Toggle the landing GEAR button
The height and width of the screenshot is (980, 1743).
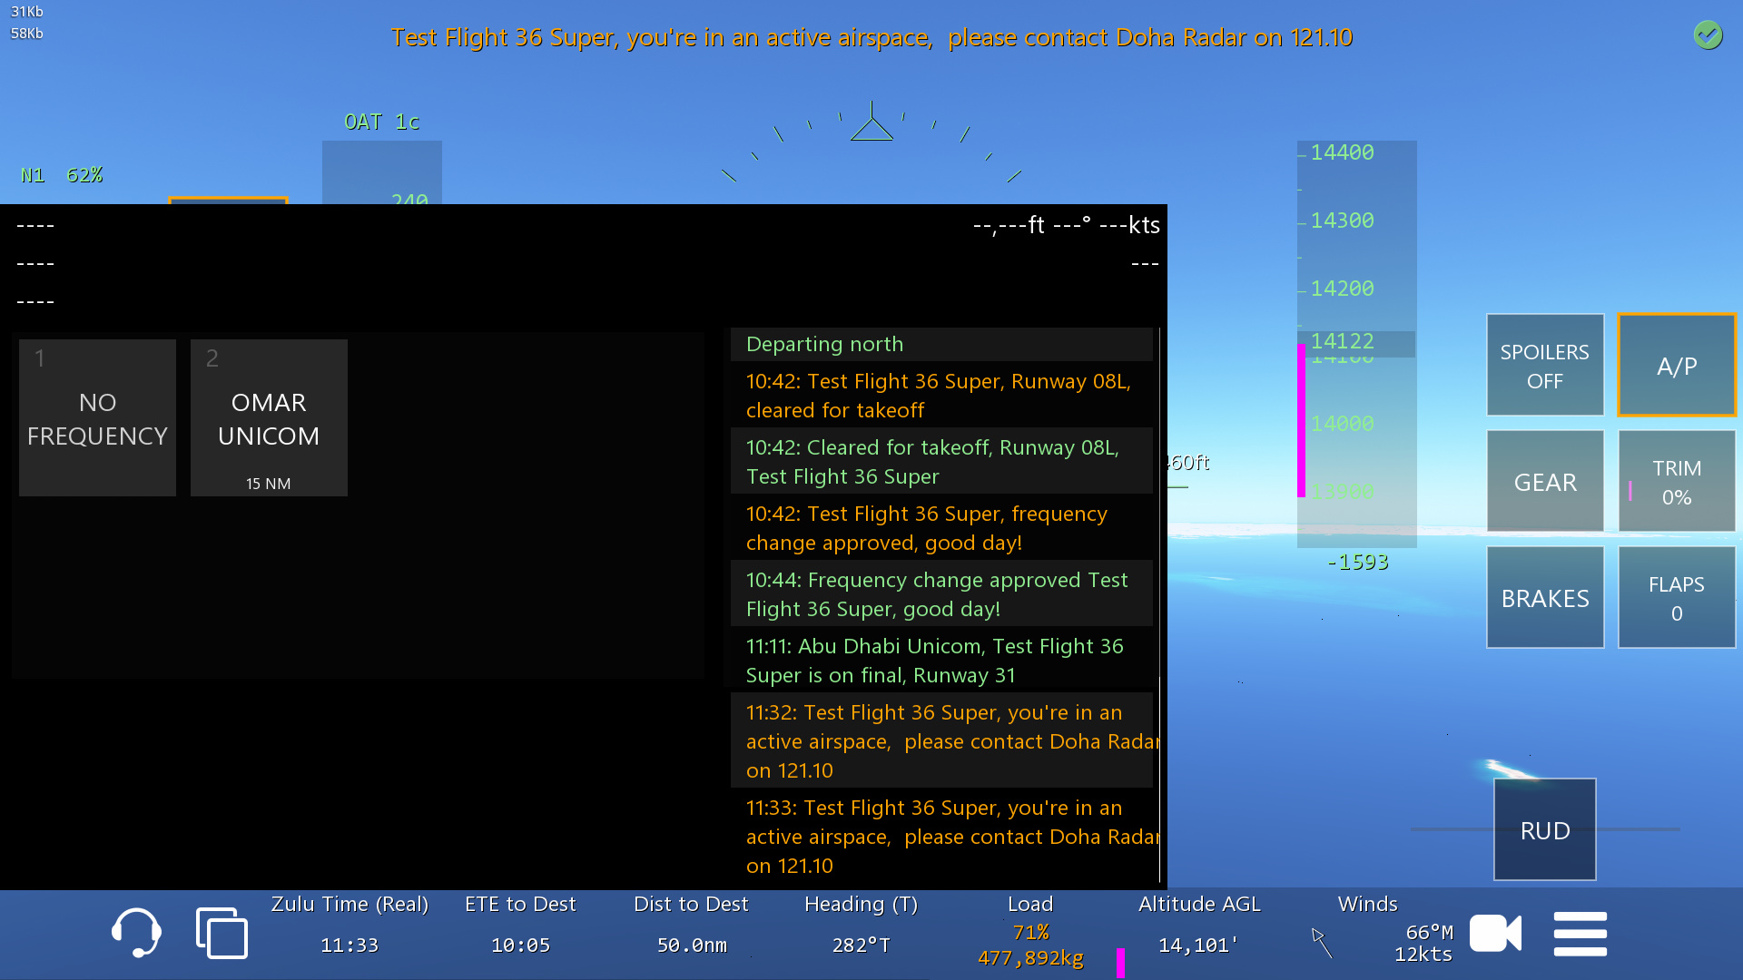(1544, 482)
